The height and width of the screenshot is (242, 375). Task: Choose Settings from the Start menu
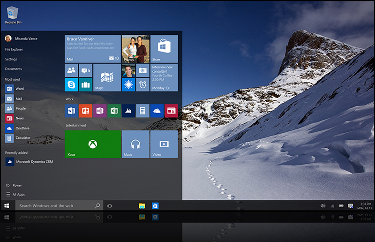coord(11,59)
